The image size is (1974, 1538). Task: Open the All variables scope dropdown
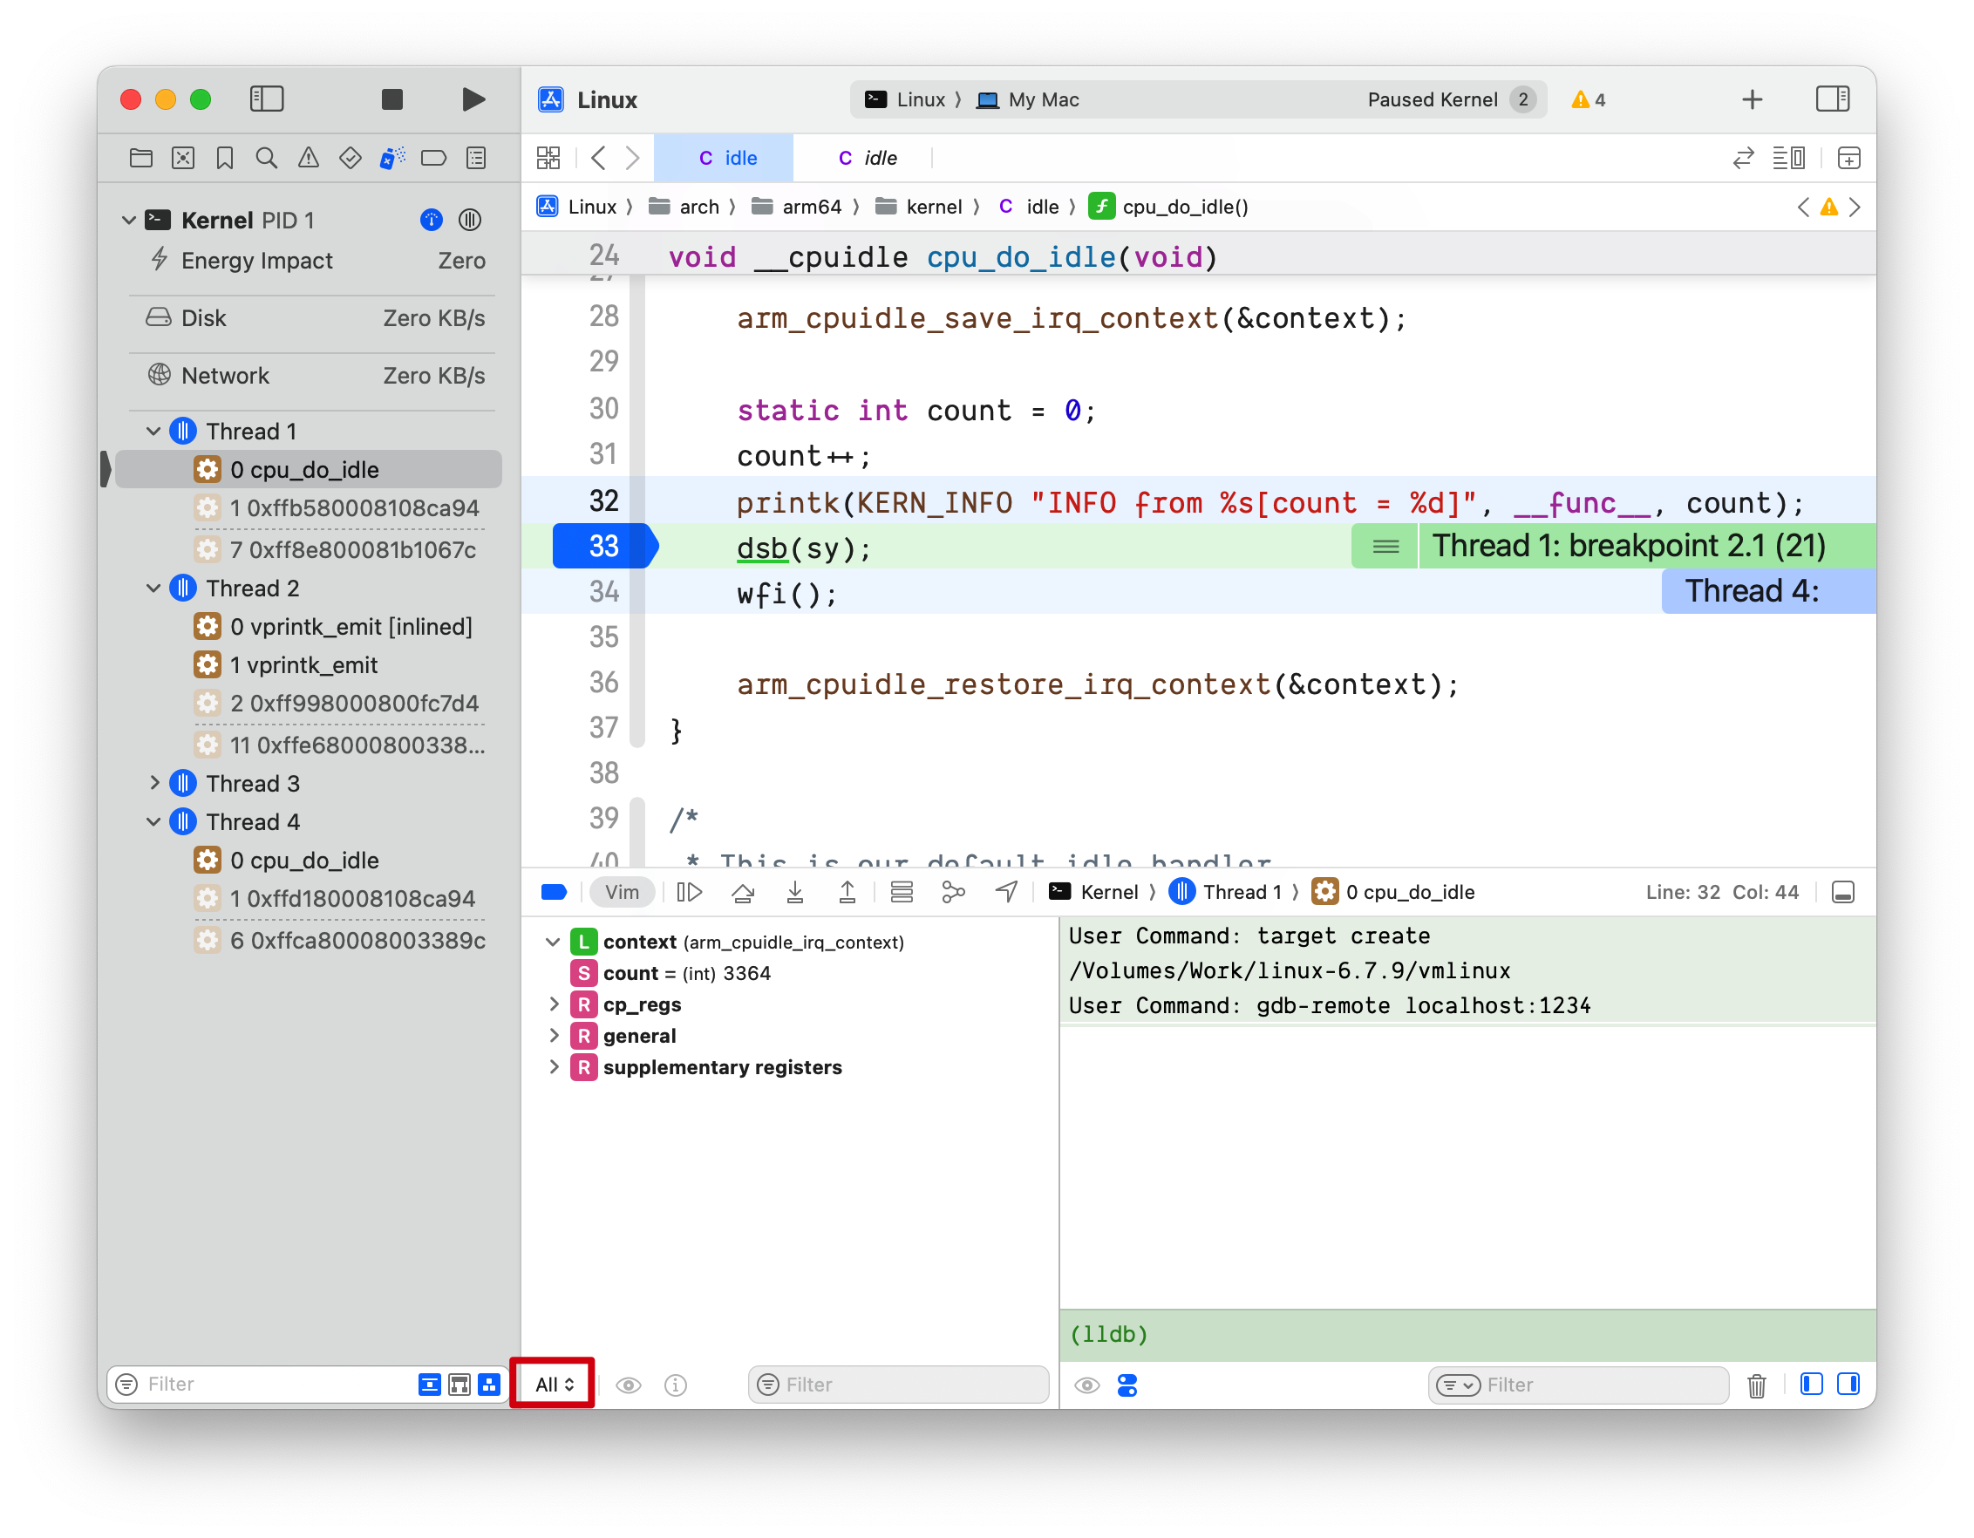(554, 1385)
